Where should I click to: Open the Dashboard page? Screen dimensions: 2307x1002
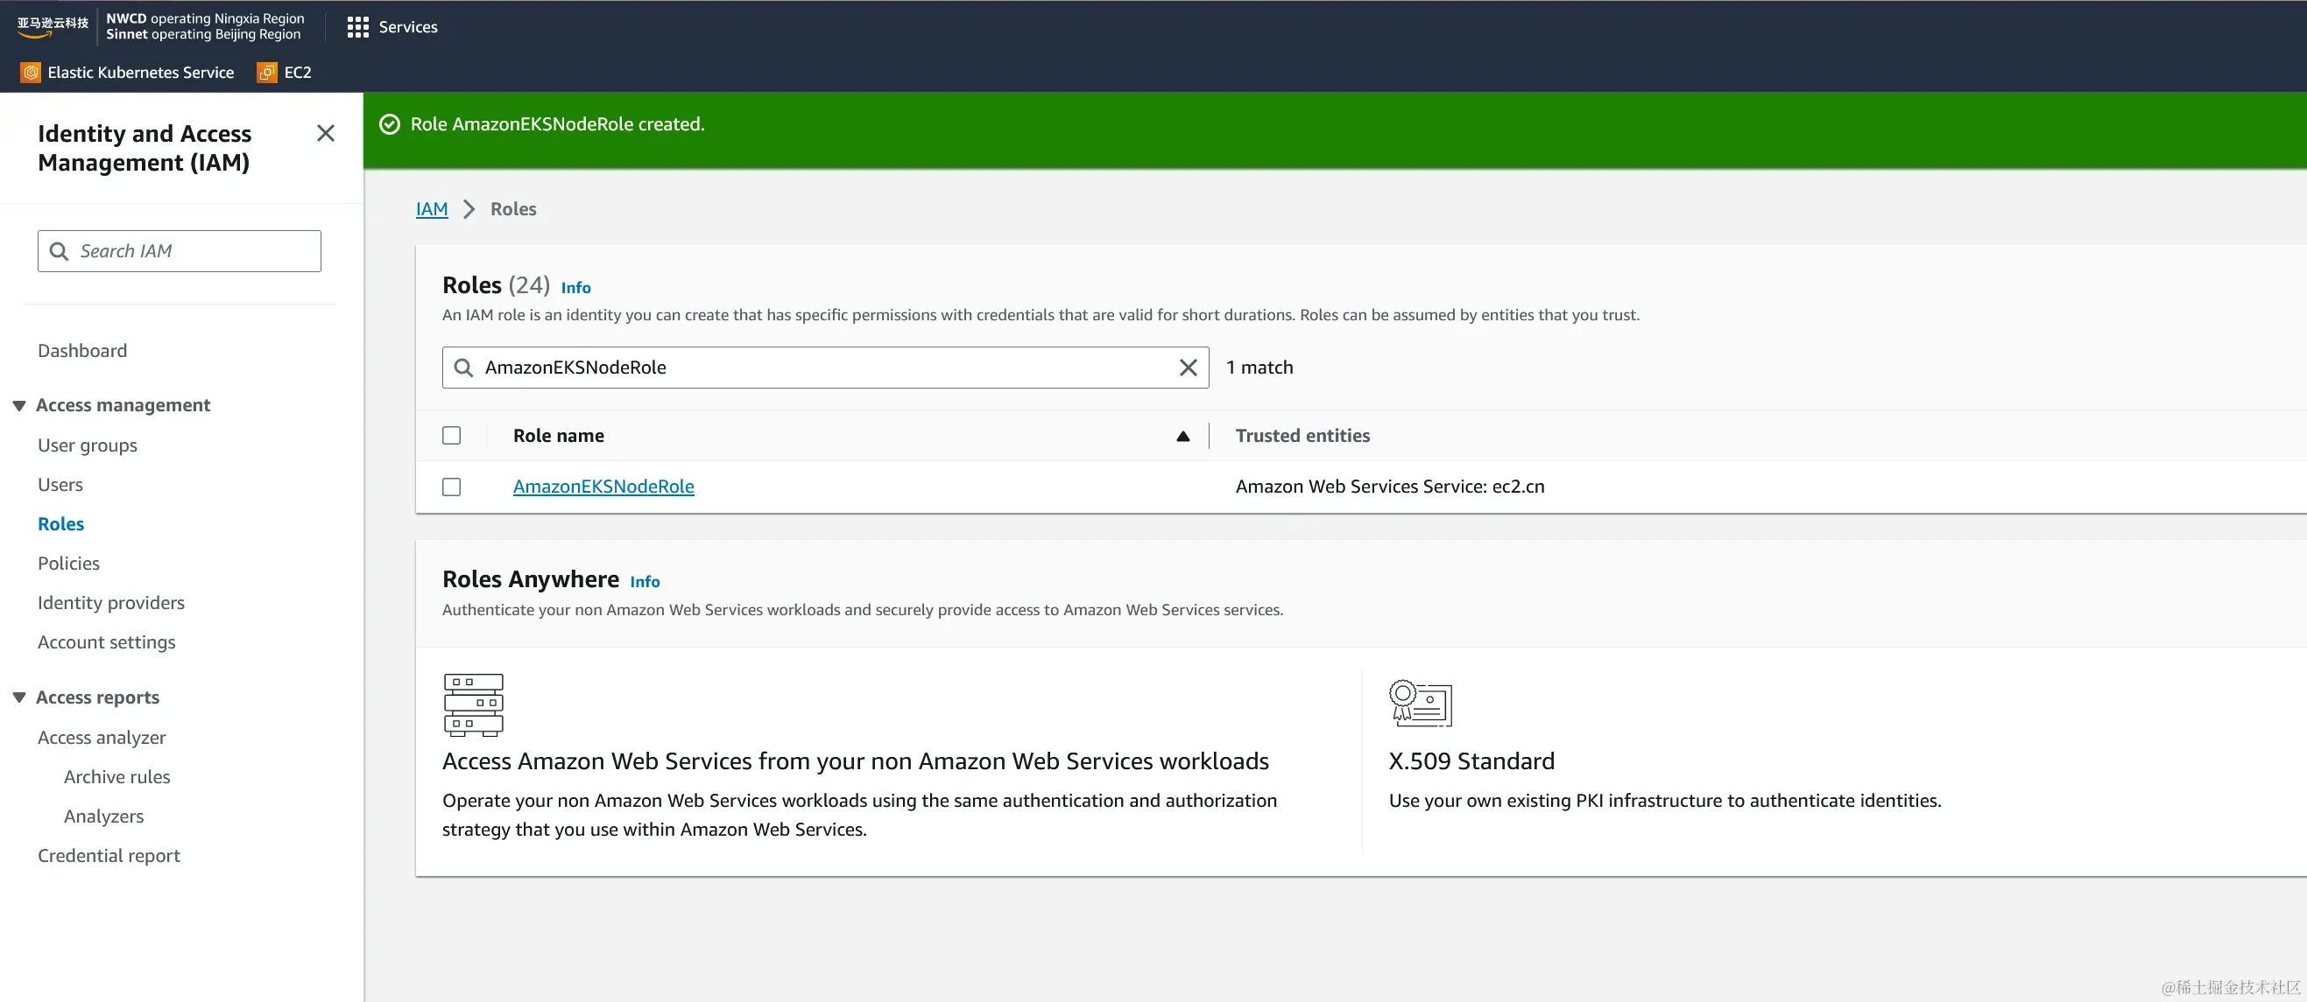pos(82,351)
